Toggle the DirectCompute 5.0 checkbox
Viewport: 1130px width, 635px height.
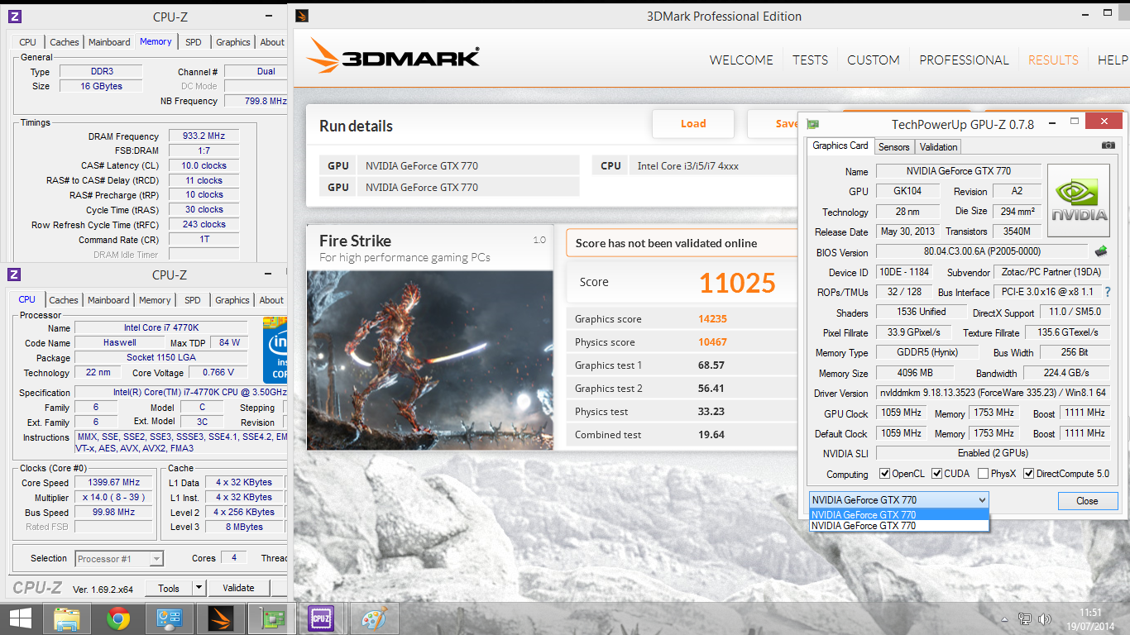(x=1029, y=474)
